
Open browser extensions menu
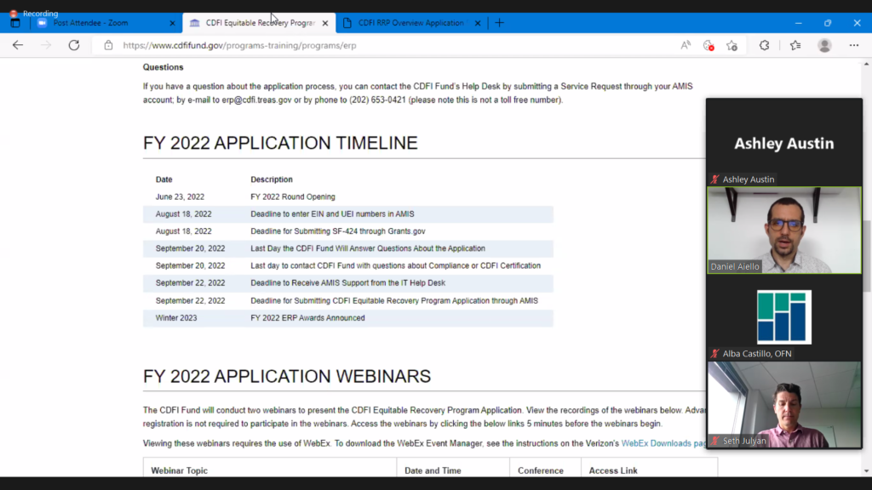pos(764,46)
